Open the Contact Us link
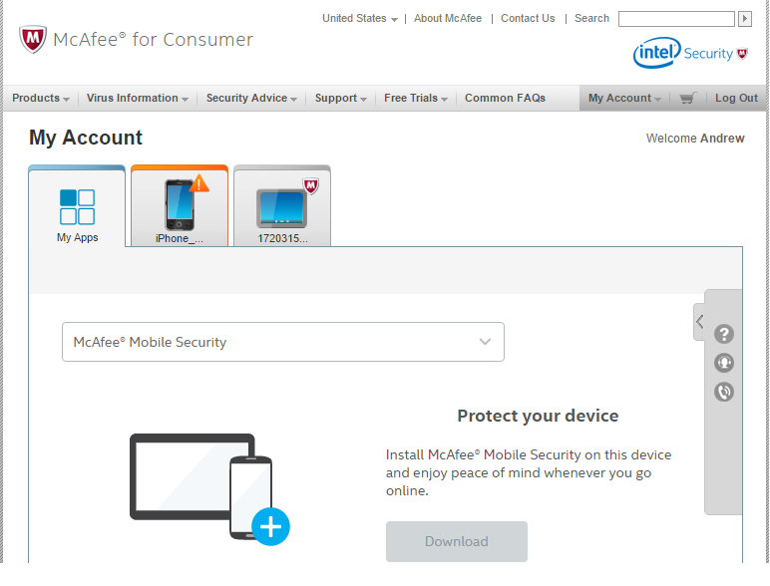770x586 pixels. pyautogui.click(x=528, y=19)
